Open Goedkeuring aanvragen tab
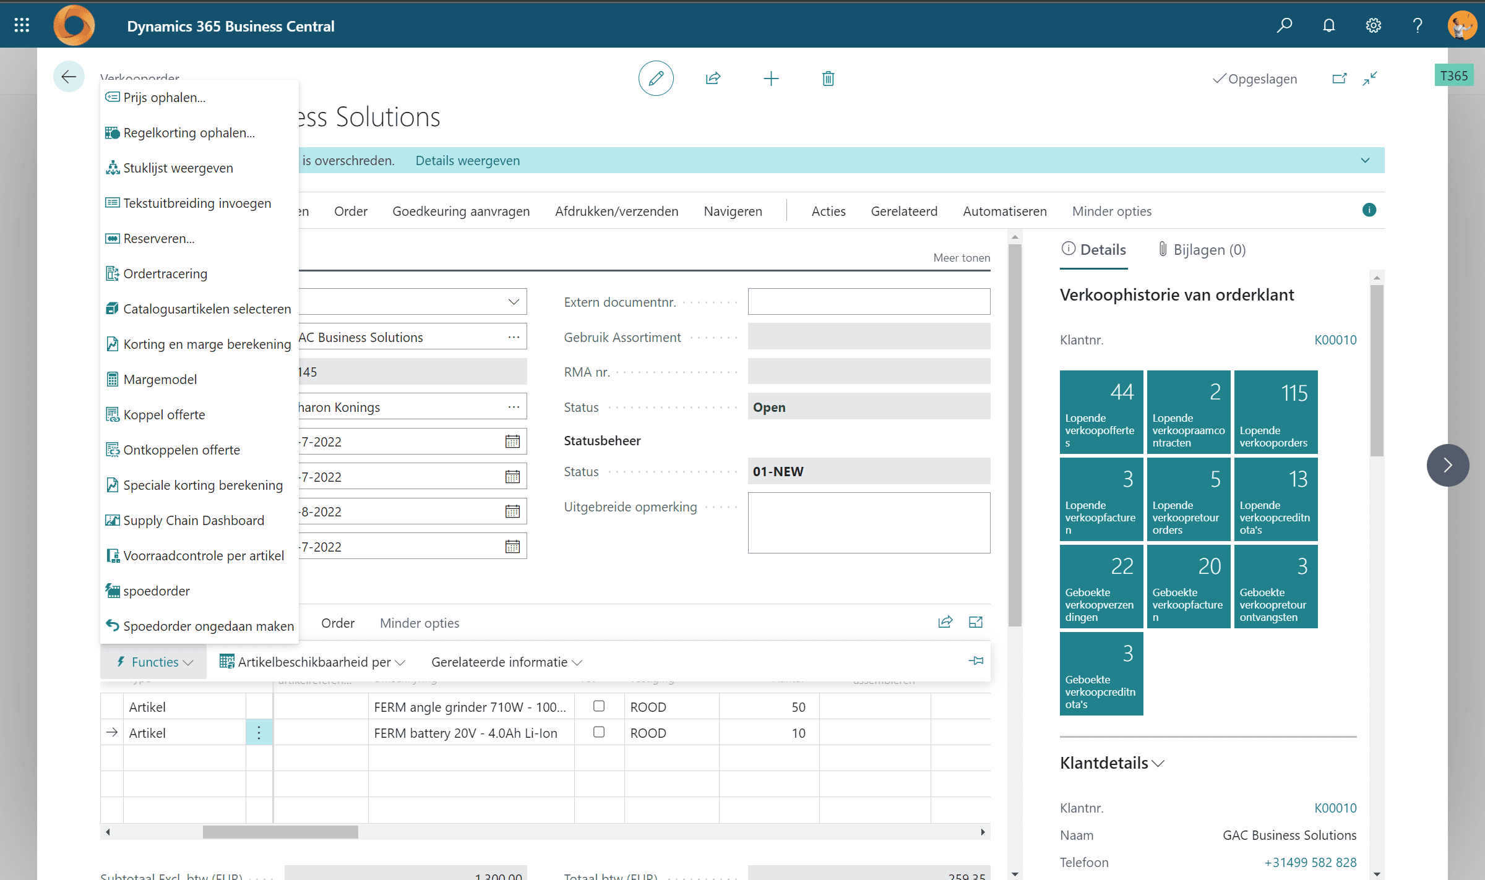1485x880 pixels. pos(461,211)
